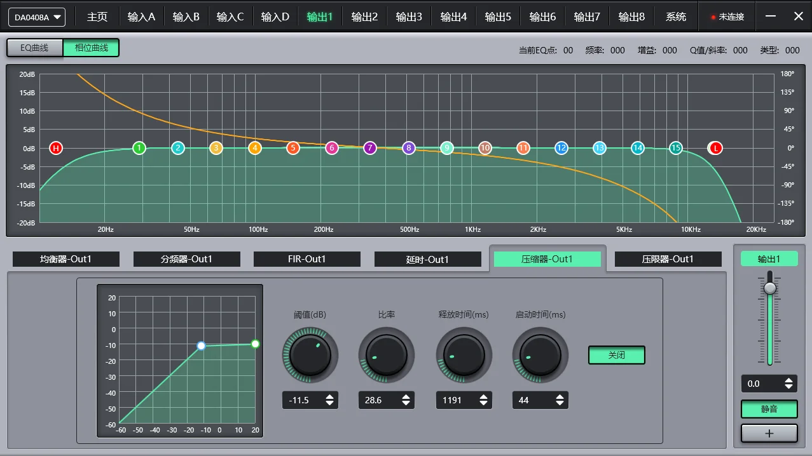This screenshot has width=812, height=456.
Task: Open the DA0408A device dropdown
Action: [36, 17]
